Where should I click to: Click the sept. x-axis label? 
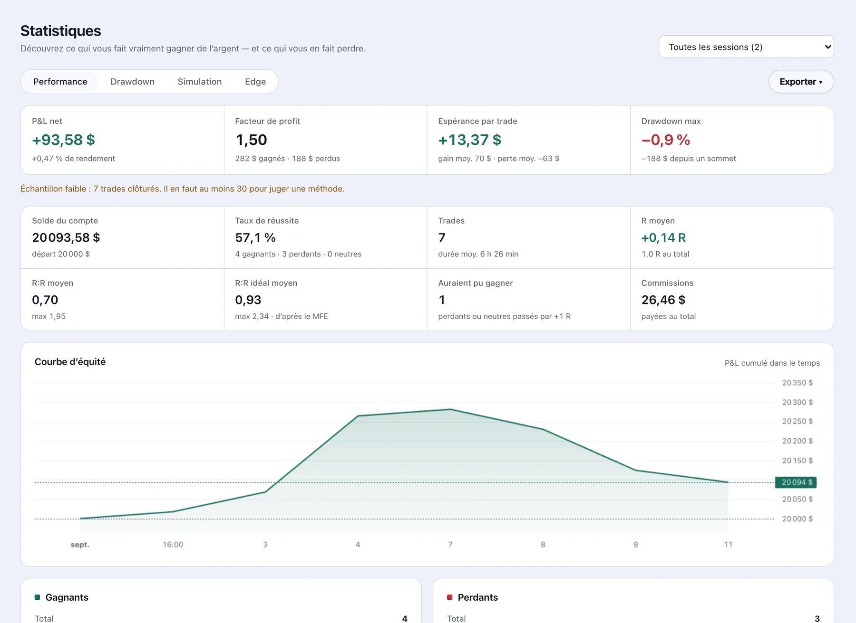[80, 545]
